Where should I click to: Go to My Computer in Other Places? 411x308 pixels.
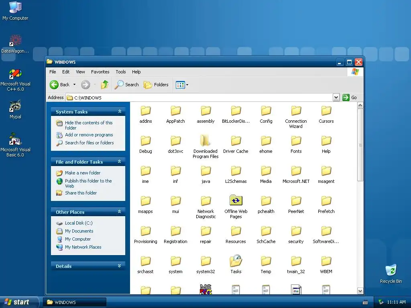[x=78, y=239]
